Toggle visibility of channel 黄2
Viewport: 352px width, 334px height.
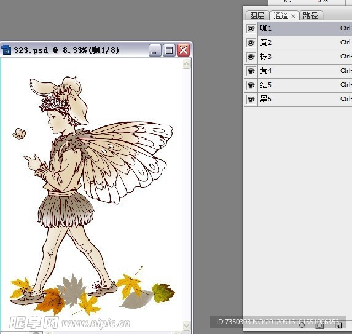pyautogui.click(x=251, y=42)
